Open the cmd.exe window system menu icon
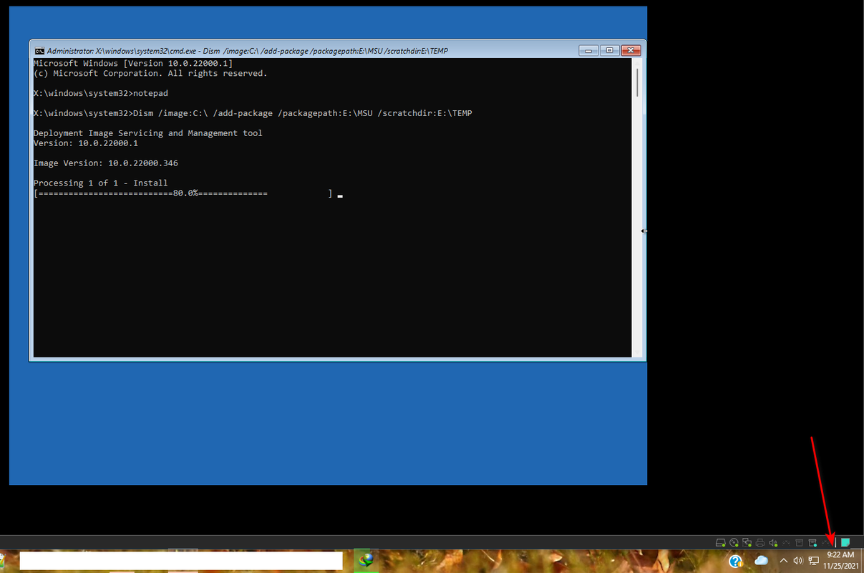Image resolution: width=864 pixels, height=573 pixels. (40, 51)
